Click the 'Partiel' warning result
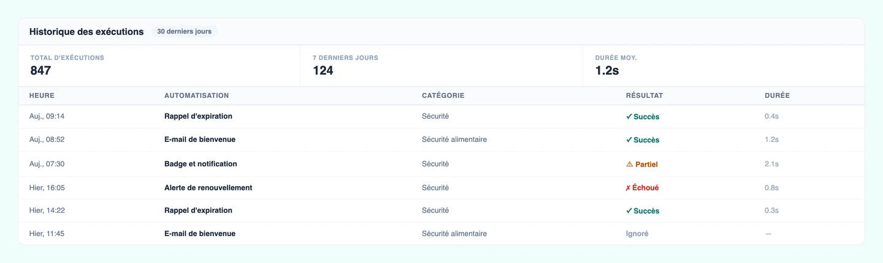The height and width of the screenshot is (263, 883). click(642, 165)
